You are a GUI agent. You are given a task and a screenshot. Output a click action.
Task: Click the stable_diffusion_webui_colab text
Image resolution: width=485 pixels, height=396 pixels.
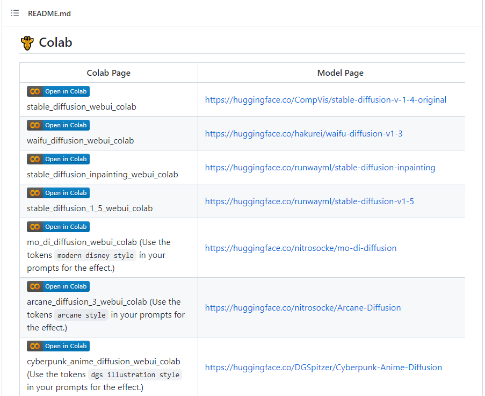[81, 107]
